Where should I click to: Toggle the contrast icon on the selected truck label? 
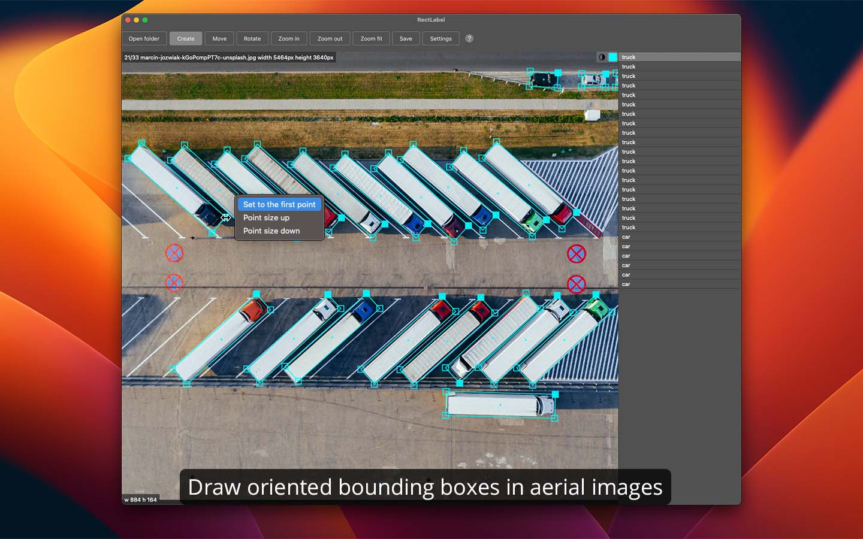click(x=603, y=57)
